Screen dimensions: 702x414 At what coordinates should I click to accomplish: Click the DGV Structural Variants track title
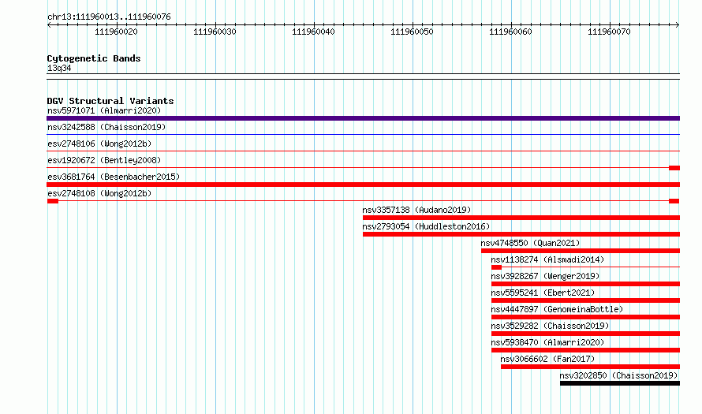click(x=110, y=101)
